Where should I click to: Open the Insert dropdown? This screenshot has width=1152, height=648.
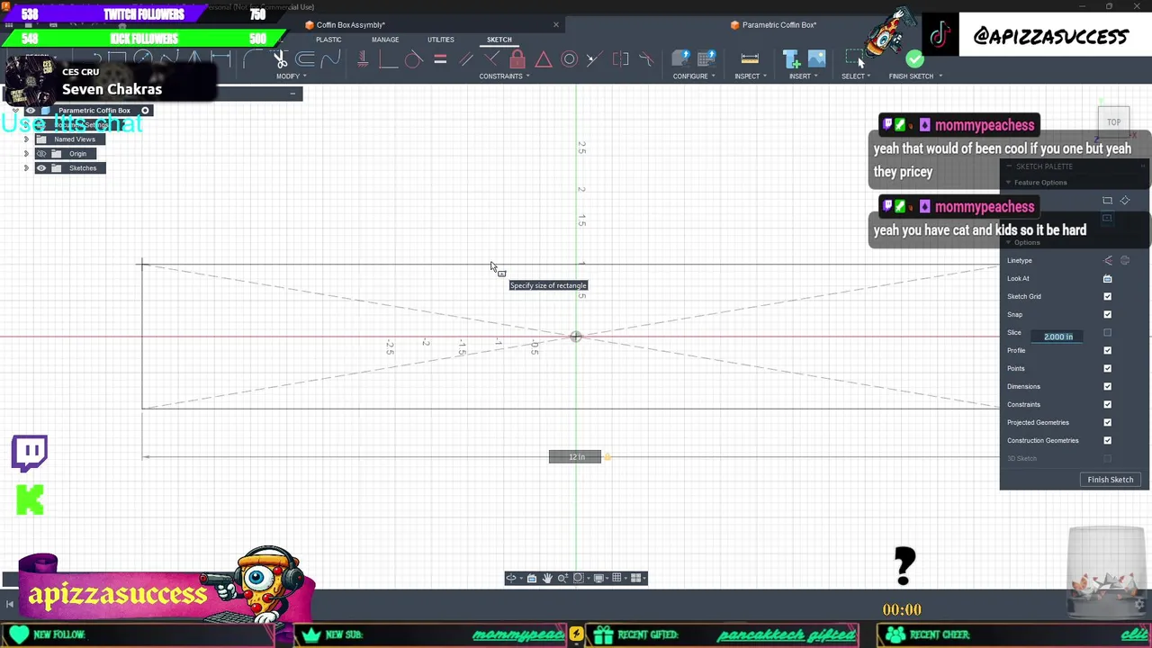(x=803, y=76)
